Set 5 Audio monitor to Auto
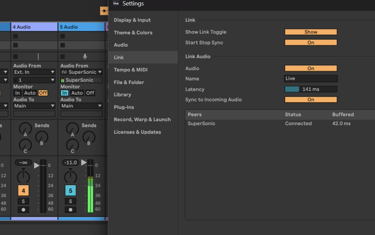375x235 pixels. [77, 93]
